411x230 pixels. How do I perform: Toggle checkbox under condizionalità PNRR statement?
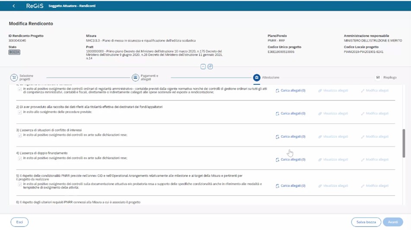[x=20, y=184]
